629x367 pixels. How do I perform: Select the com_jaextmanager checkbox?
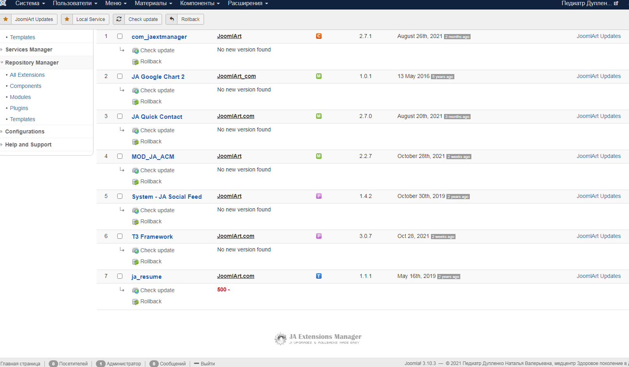click(x=120, y=36)
